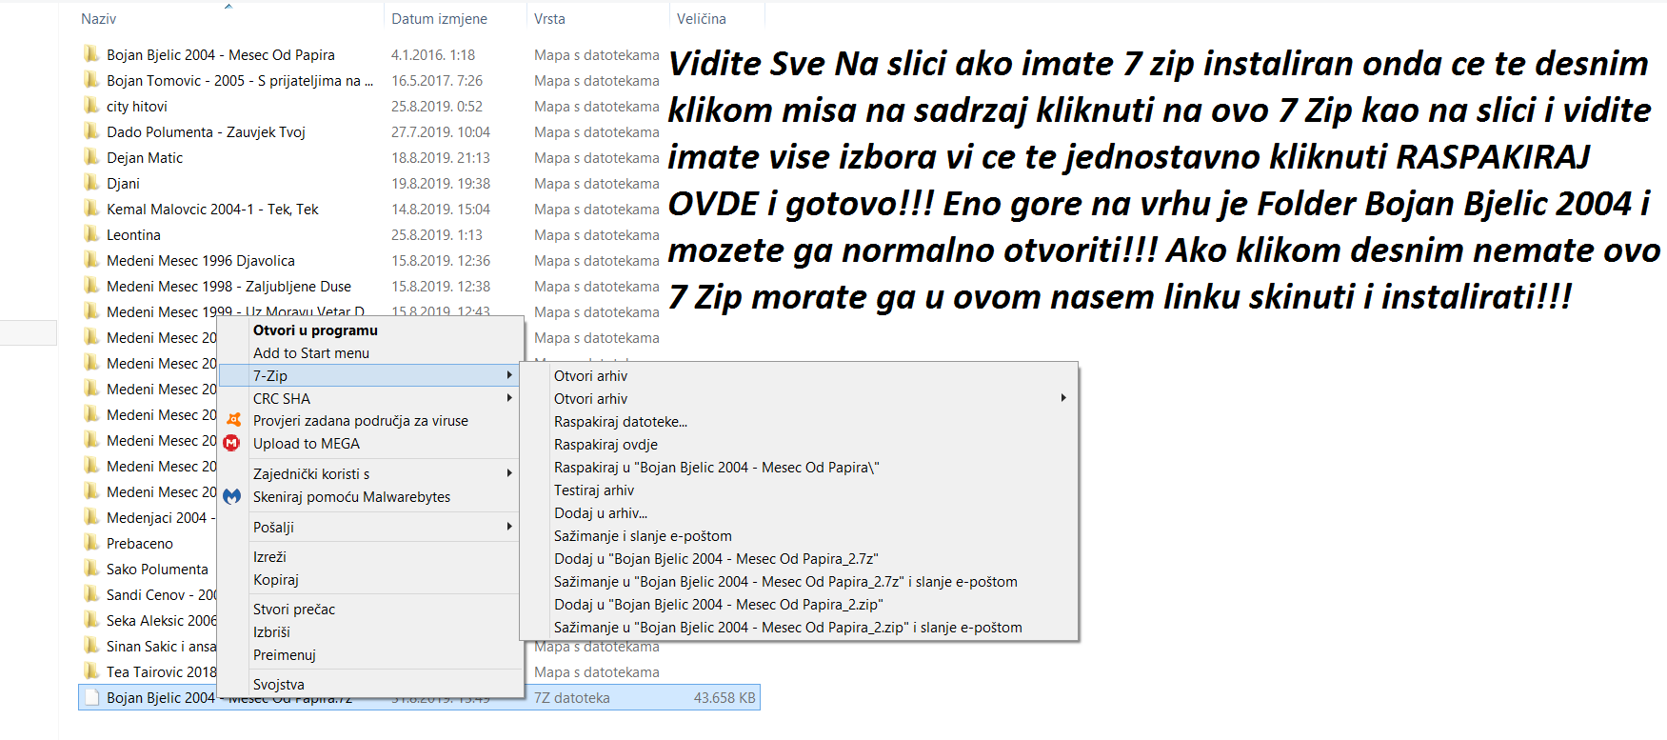Sort by the Veličina column header

coord(702,19)
